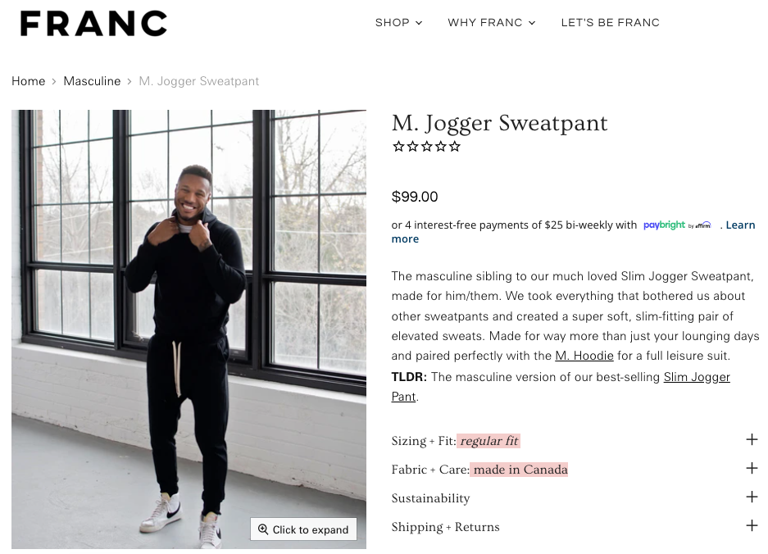Go to Home breadcrumb
Image resolution: width=768 pixels, height=554 pixels.
pyautogui.click(x=29, y=81)
